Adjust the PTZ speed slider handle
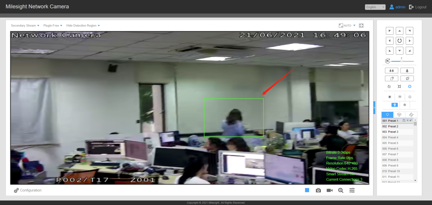The image size is (432, 205). [401, 61]
